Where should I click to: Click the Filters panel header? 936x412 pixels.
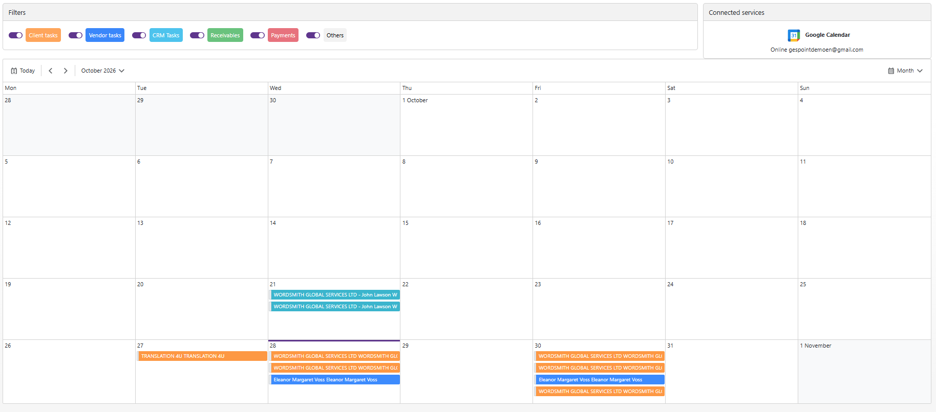click(350, 12)
